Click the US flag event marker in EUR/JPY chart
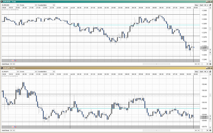Viewport: 213px width, 133px height. click(15, 127)
